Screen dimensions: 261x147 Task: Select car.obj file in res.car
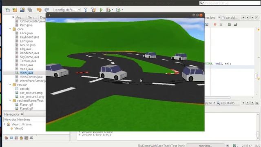[24, 89]
